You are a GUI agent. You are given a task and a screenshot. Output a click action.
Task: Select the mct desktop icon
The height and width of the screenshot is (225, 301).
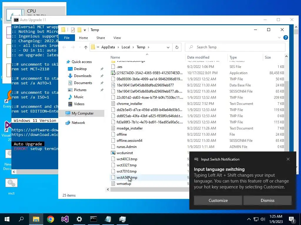click(11, 187)
